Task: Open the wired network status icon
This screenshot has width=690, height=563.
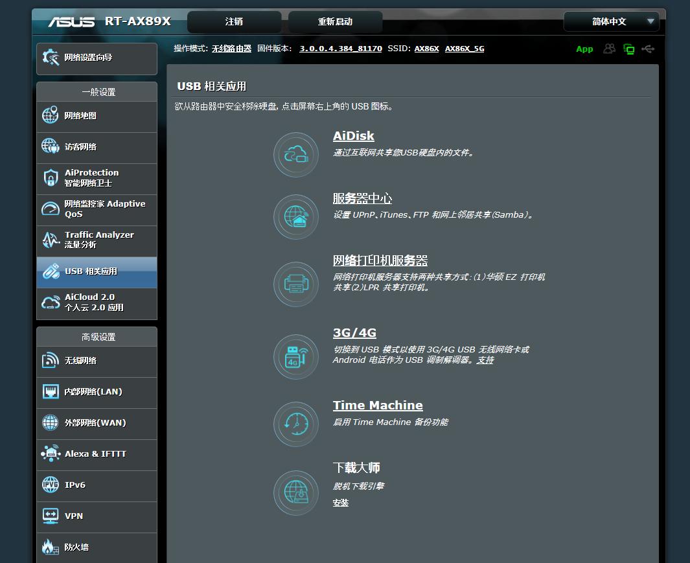Action: pos(628,49)
